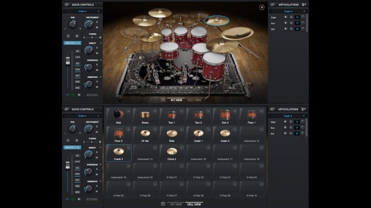
Task: Toggle the DYN insert in upper Quick Controls
Action: coord(77,70)
